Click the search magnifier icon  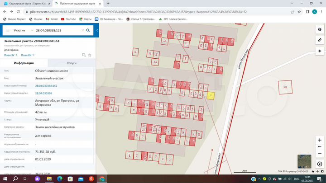(x=88, y=30)
